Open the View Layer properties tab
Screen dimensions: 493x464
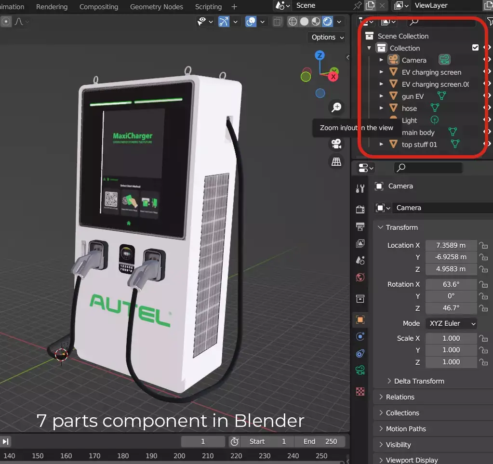360,243
